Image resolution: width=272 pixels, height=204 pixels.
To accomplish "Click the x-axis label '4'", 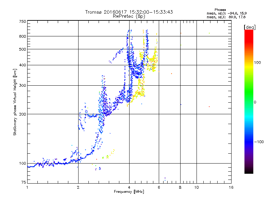I will coord(129,187).
